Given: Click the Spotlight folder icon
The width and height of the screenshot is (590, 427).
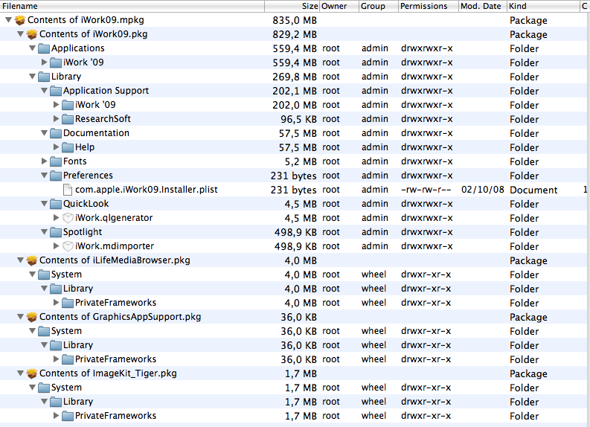Looking at the screenshot, I should tap(56, 232).
